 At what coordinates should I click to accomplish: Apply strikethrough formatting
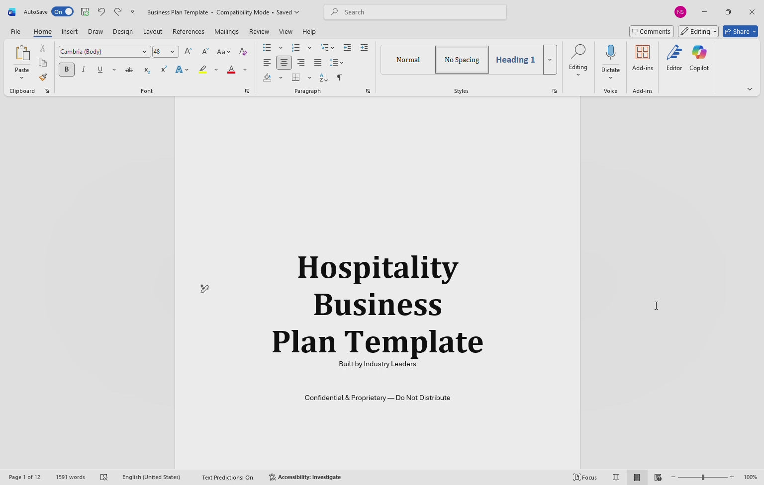tap(129, 70)
